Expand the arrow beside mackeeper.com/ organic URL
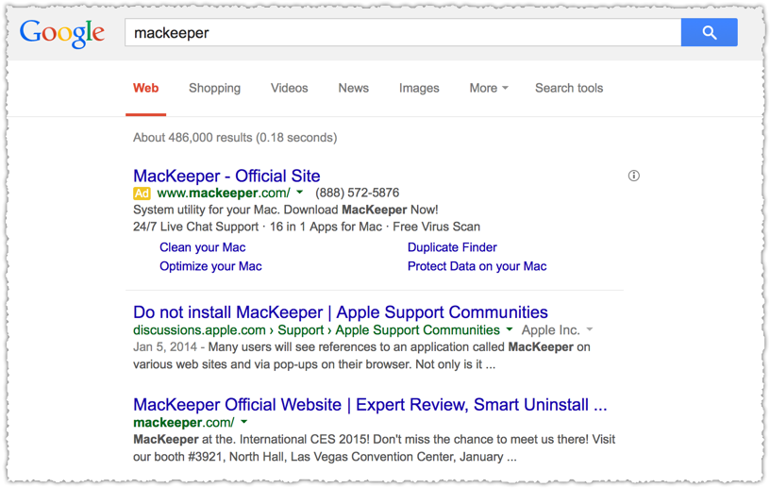Image resolution: width=770 pixels, height=488 pixels. tap(244, 422)
